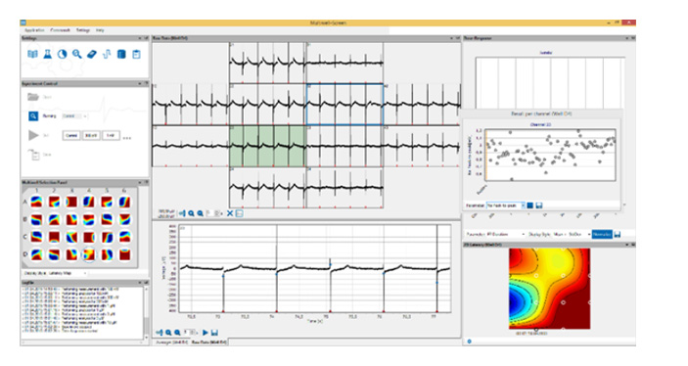The width and height of the screenshot is (688, 366).
Task: Click the Logfile vertical scrollbar
Action: [146, 312]
